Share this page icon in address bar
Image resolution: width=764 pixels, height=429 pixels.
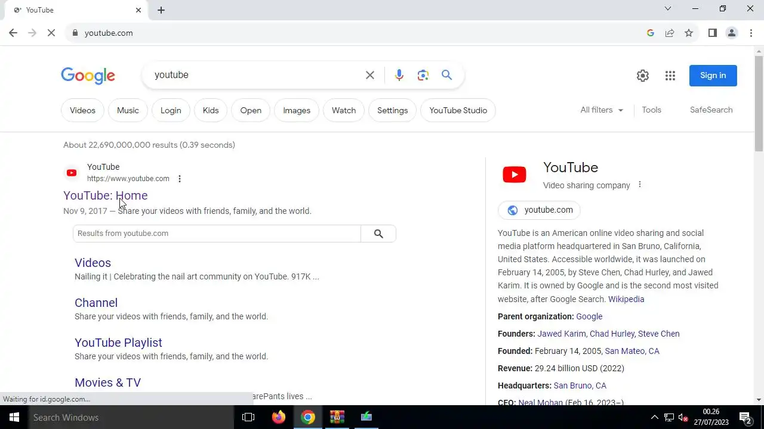click(670, 33)
